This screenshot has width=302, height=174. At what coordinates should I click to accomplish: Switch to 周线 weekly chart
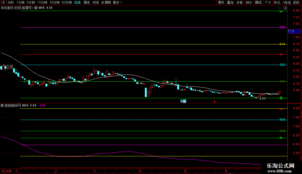pos(87,2)
